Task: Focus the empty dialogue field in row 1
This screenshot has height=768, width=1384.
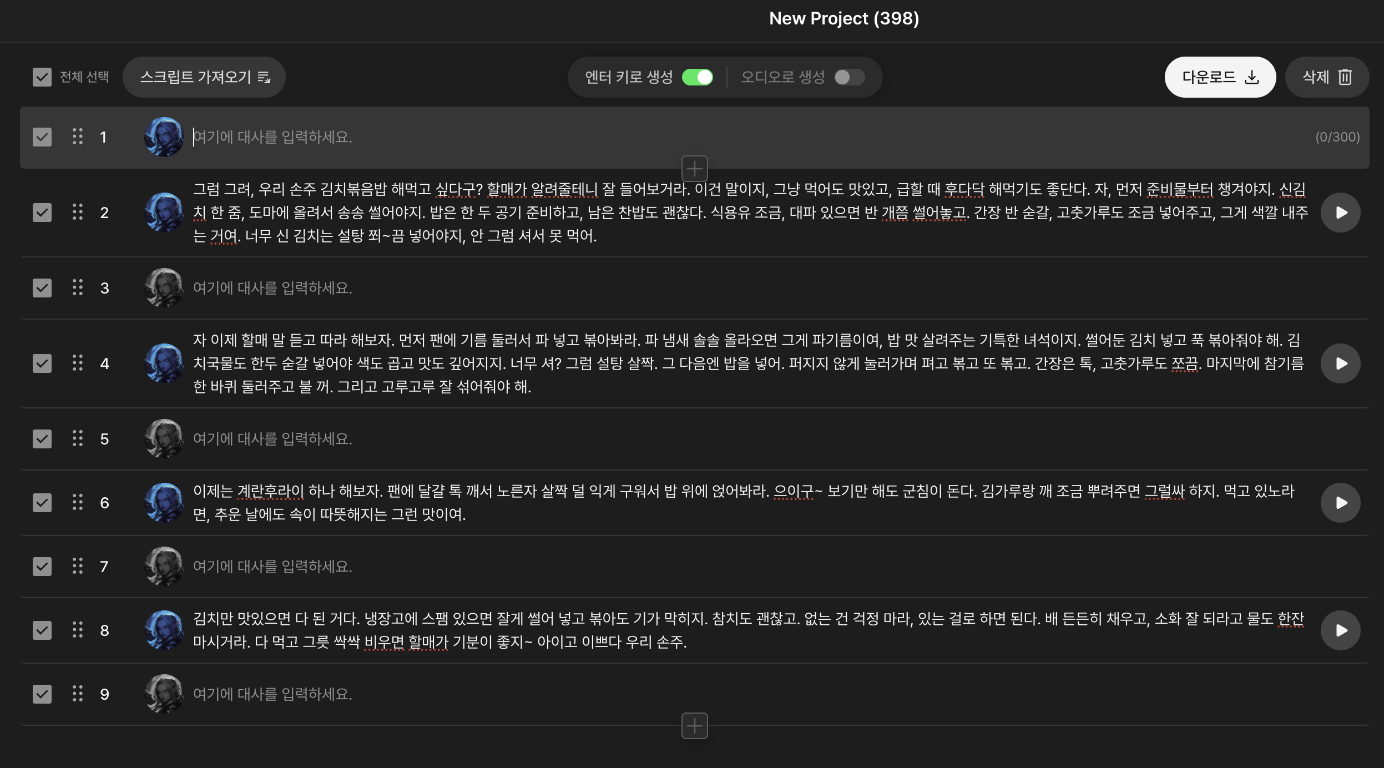Action: point(749,137)
